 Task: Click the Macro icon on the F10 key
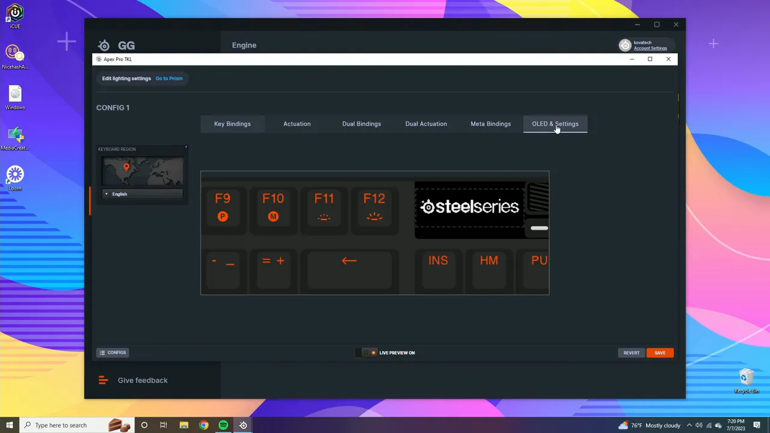pos(273,216)
